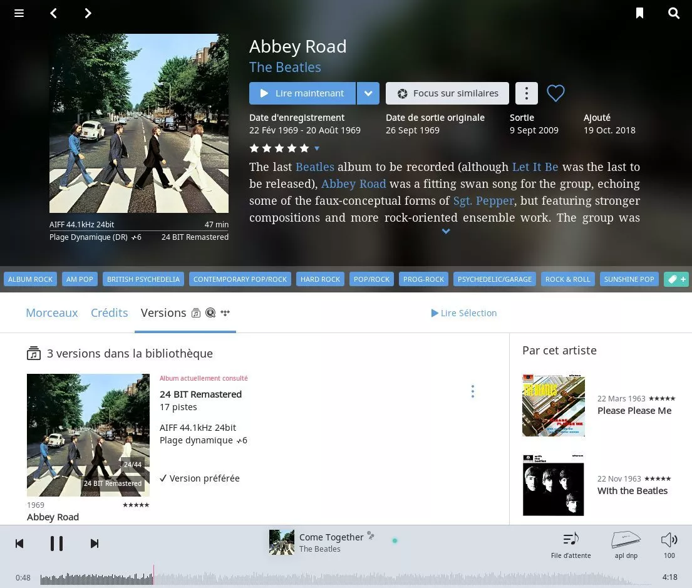Select the PSYCHEDELIC/GARAGE genre tag
The height and width of the screenshot is (588, 692).
pyautogui.click(x=494, y=279)
